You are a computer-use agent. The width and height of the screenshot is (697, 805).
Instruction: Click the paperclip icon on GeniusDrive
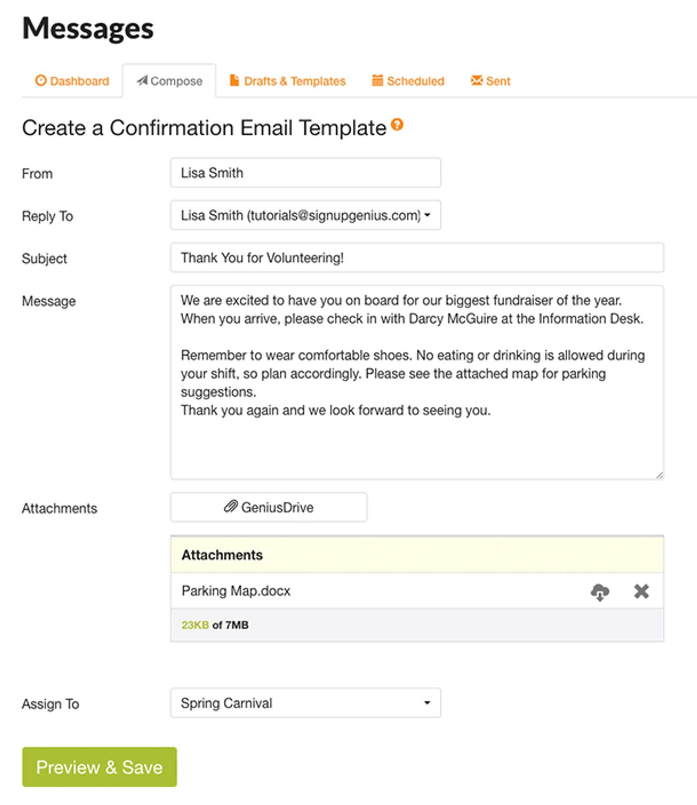[x=231, y=506]
